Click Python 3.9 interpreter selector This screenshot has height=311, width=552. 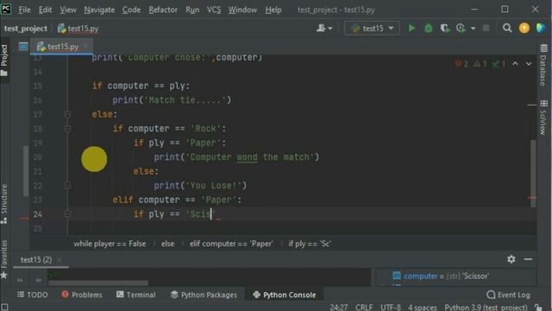(x=486, y=308)
